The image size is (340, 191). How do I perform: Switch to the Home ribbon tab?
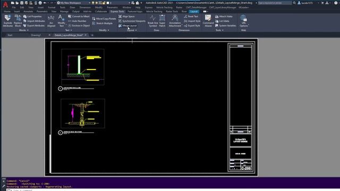pos(7,12)
